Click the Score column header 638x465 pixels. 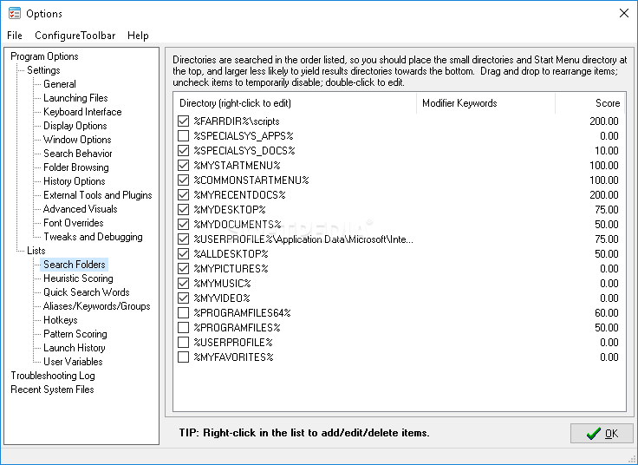(x=590, y=103)
